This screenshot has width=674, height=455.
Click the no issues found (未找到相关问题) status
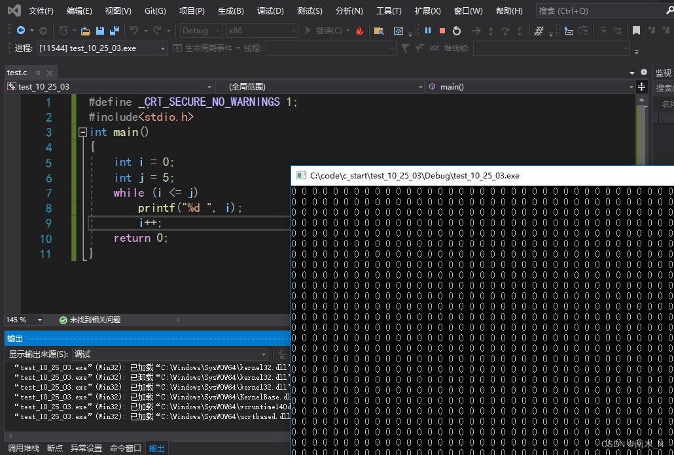pos(90,320)
